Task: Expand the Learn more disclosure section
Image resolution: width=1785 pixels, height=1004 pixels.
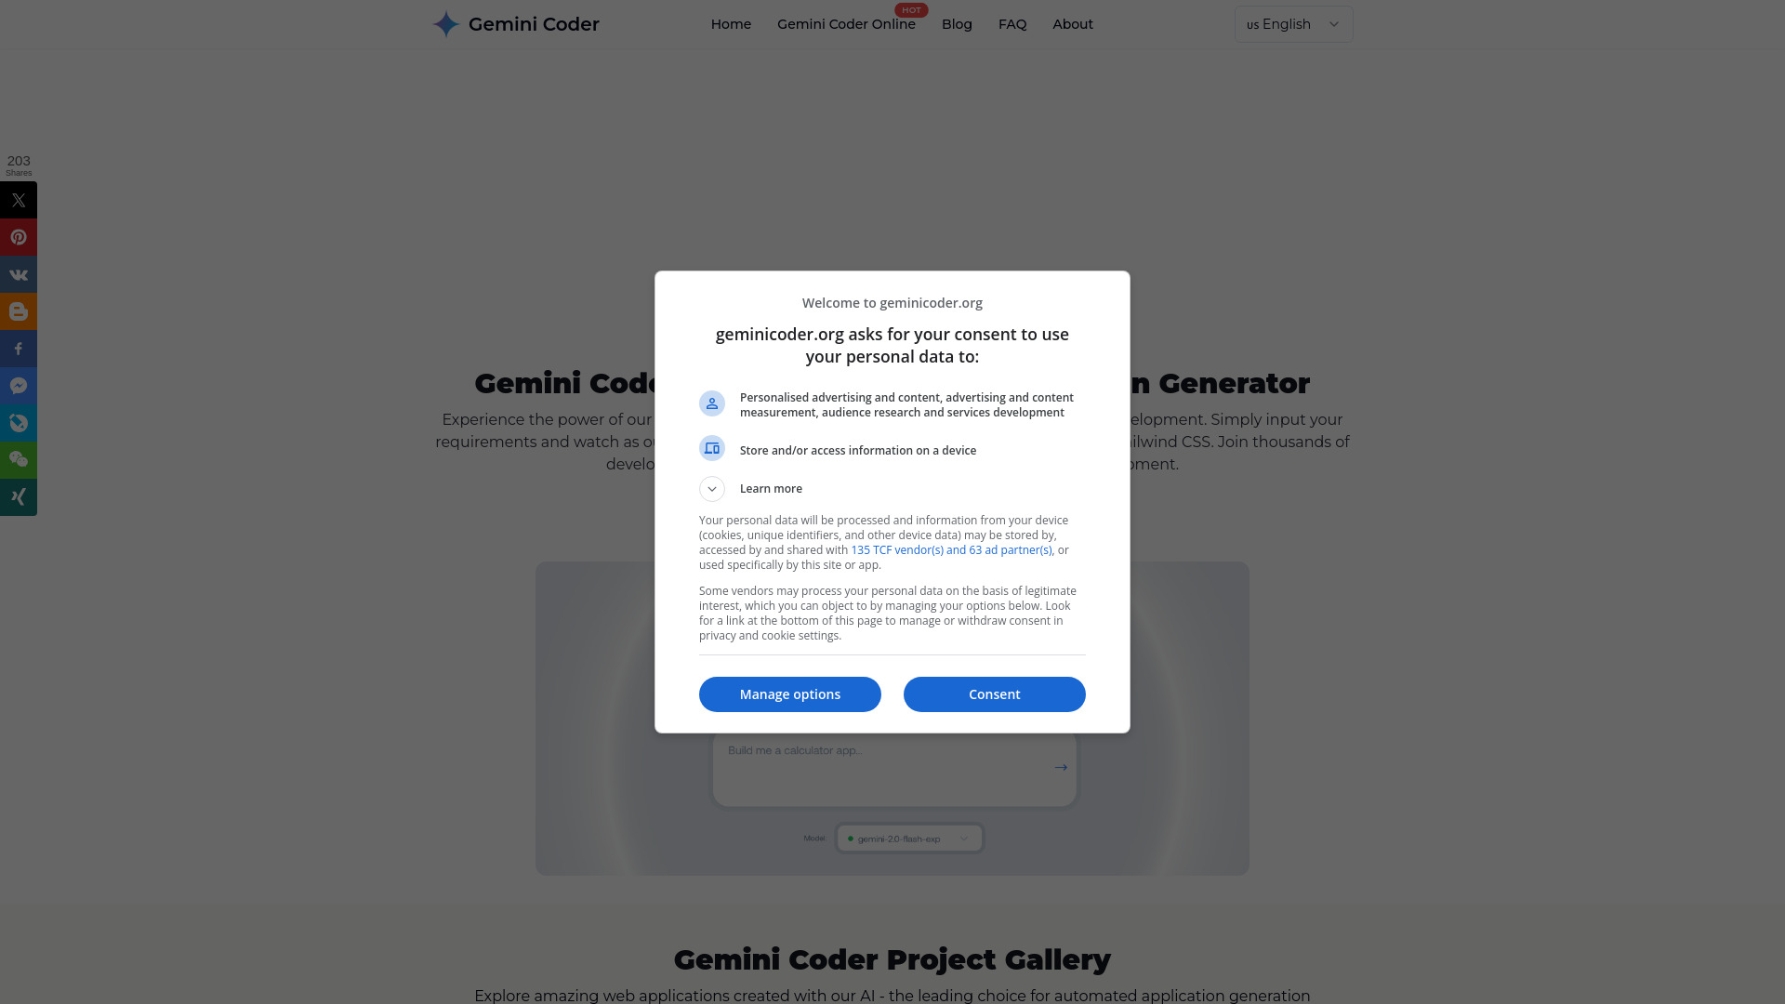Action: pyautogui.click(x=712, y=488)
